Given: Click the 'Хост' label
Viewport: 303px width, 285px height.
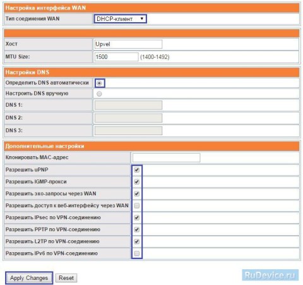Looking at the screenshot, I should [x=11, y=44].
